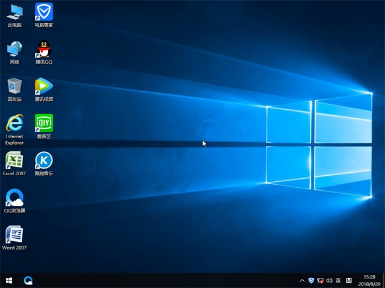Click the 回收站 (Recycle Bin) icon
This screenshot has height=288, width=385.
point(14,86)
